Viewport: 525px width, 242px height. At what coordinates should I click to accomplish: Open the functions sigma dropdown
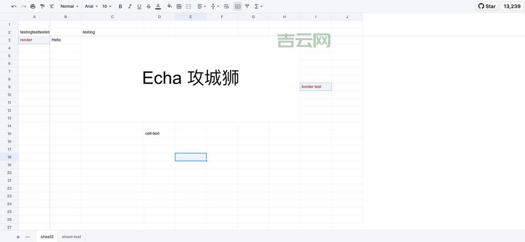click(x=259, y=6)
